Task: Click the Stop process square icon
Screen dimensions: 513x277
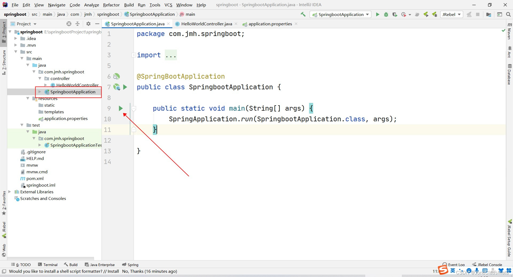Action: (478, 14)
